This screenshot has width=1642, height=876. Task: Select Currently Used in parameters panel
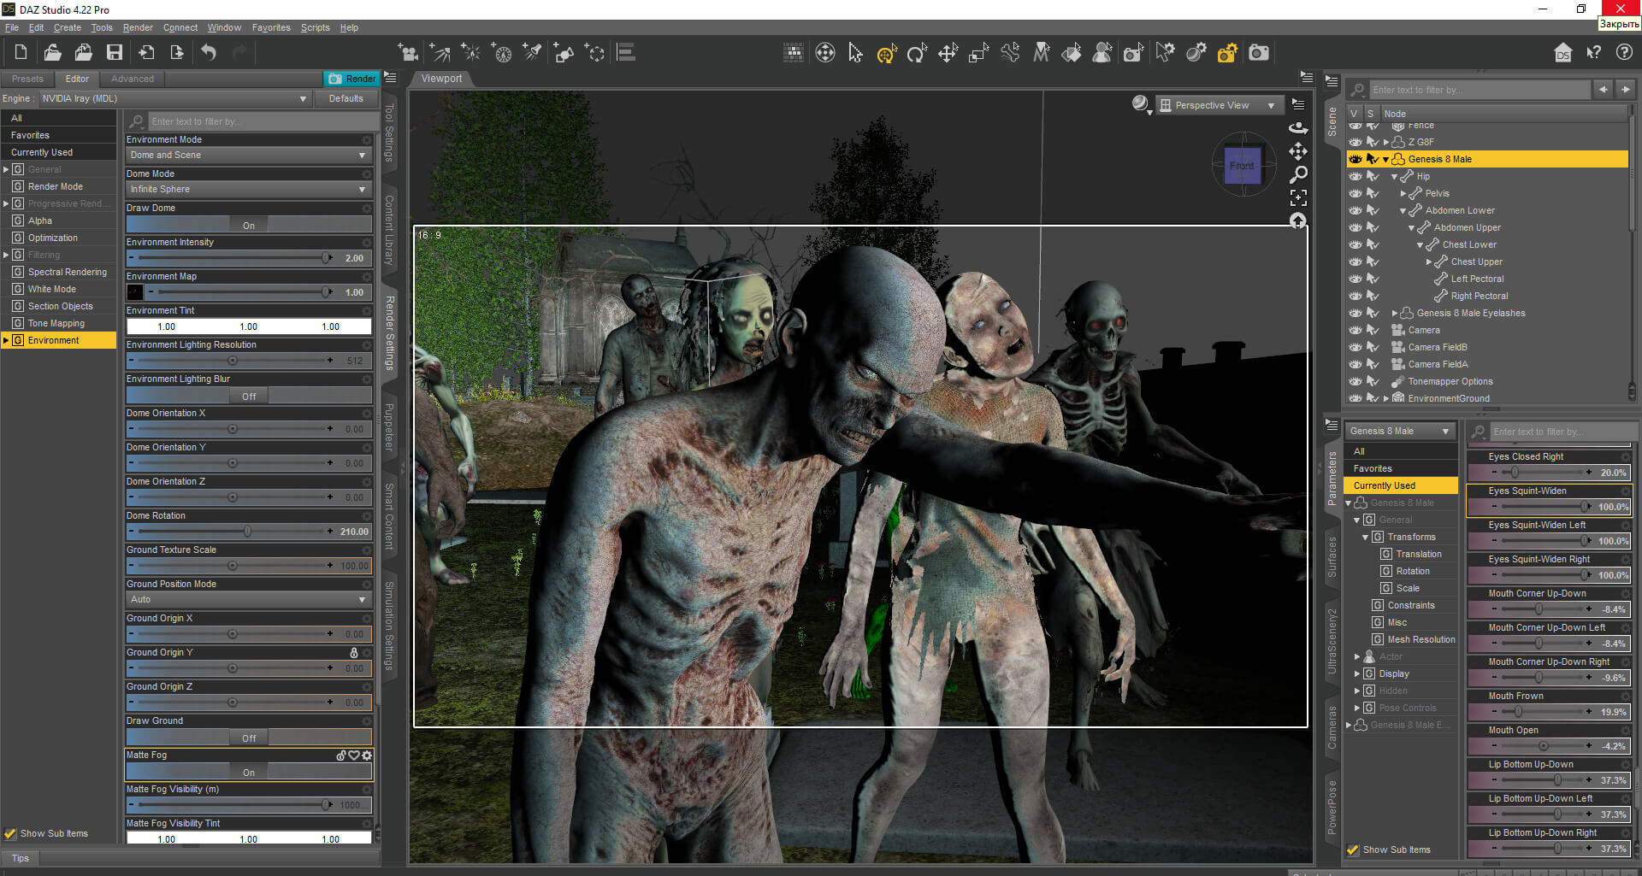1400,485
